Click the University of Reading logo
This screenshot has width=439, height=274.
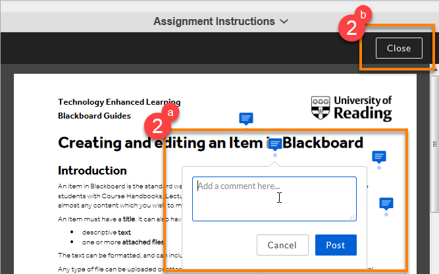tap(351, 108)
